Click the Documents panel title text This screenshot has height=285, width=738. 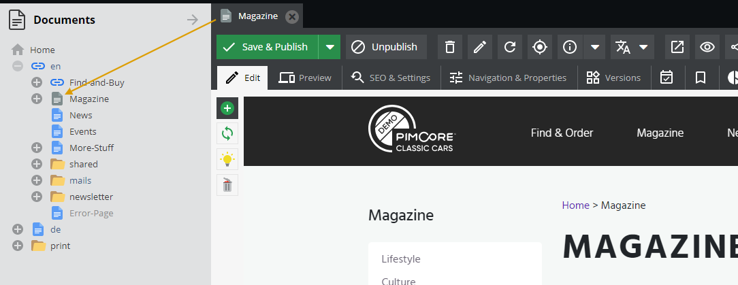65,20
